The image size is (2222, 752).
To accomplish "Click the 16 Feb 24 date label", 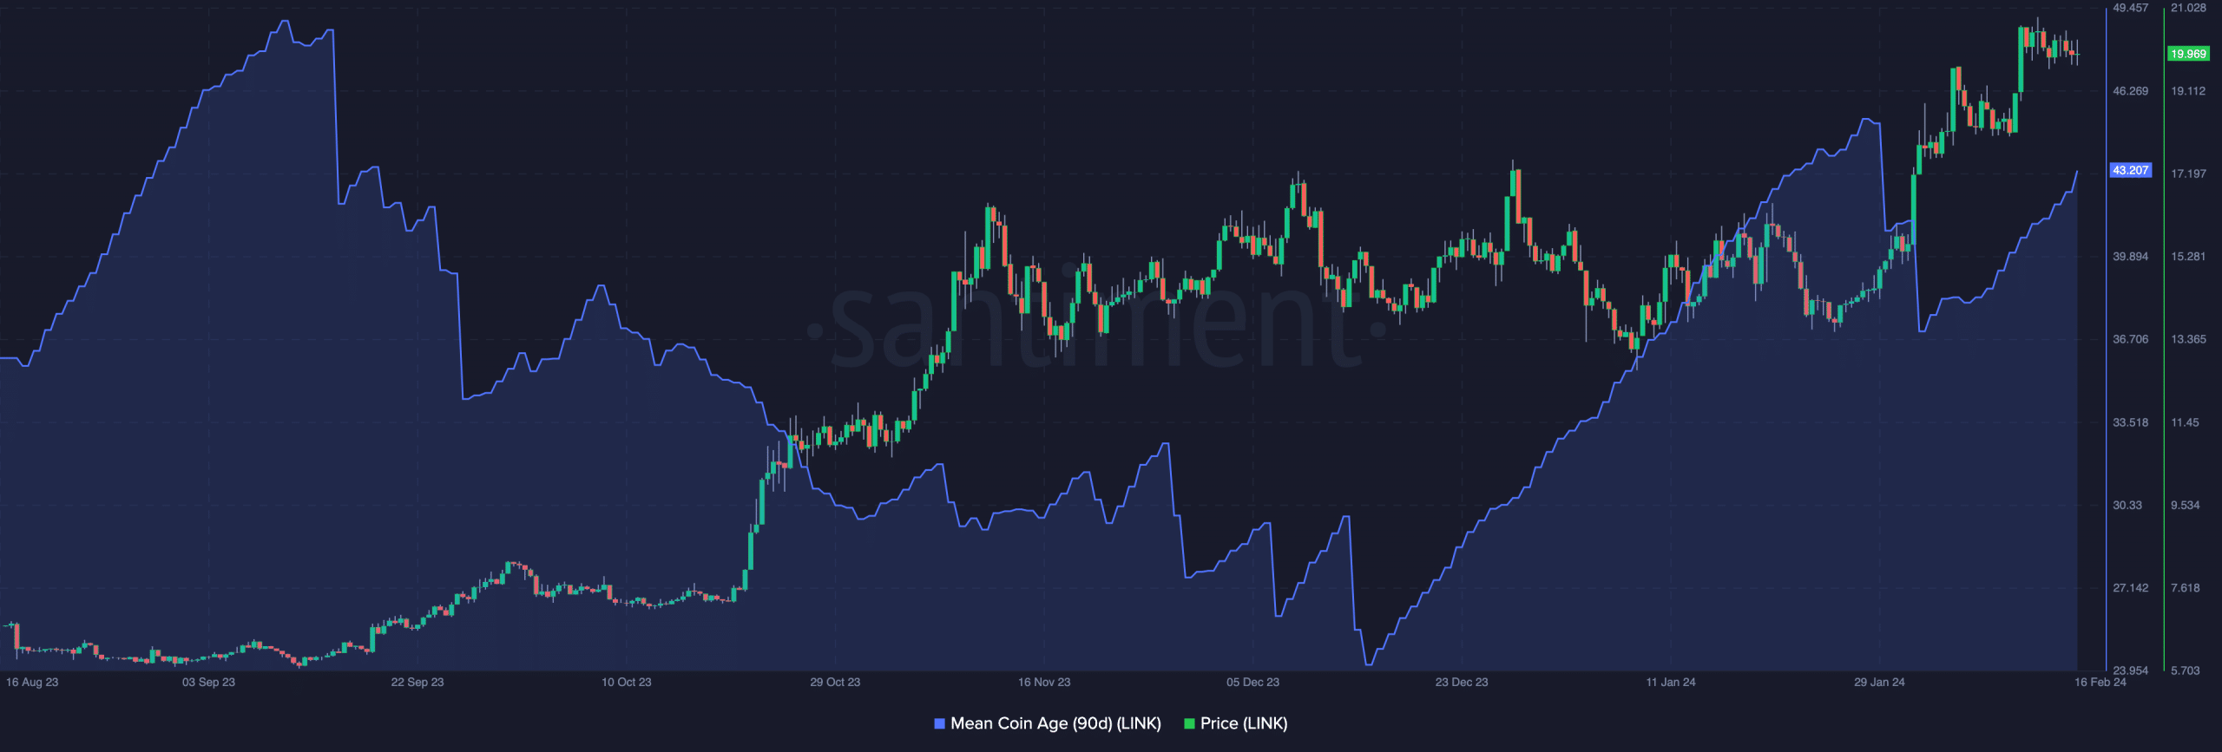I will pyautogui.click(x=2100, y=682).
